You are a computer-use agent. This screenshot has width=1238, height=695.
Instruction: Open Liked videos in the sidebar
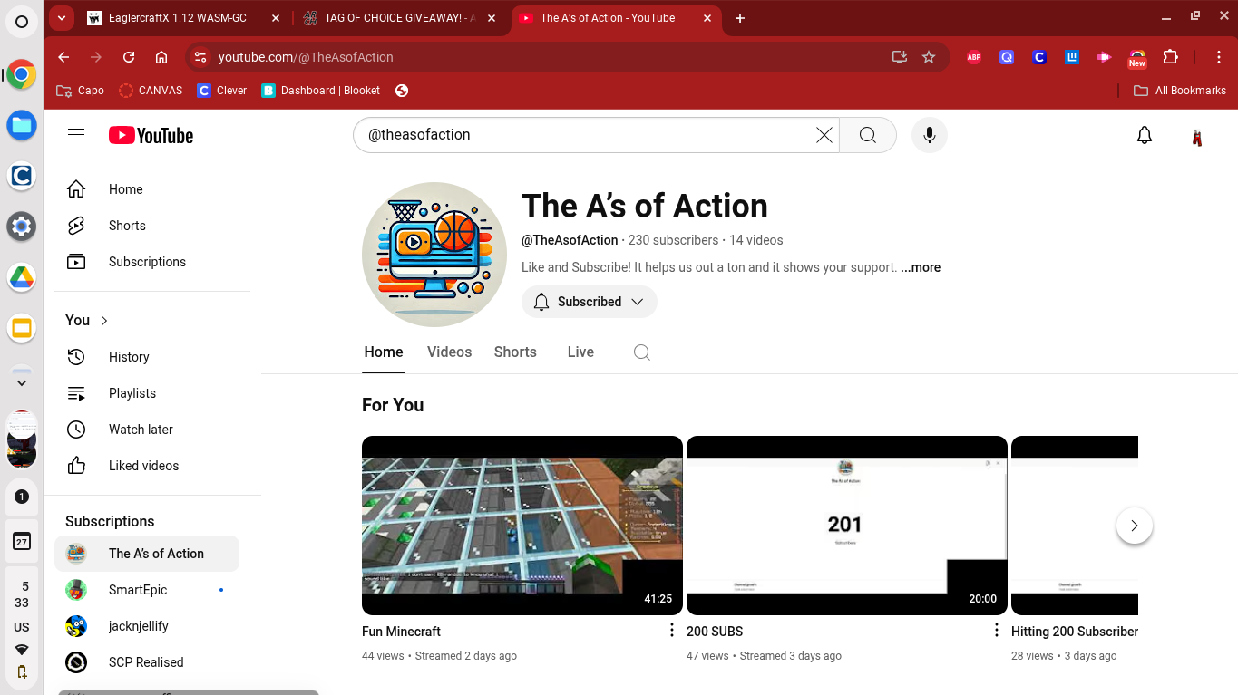(x=147, y=466)
